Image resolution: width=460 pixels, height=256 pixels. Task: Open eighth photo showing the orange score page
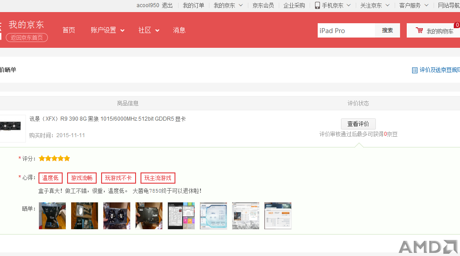point(278,216)
